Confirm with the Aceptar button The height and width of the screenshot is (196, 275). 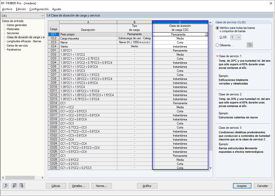pyautogui.click(x=242, y=186)
